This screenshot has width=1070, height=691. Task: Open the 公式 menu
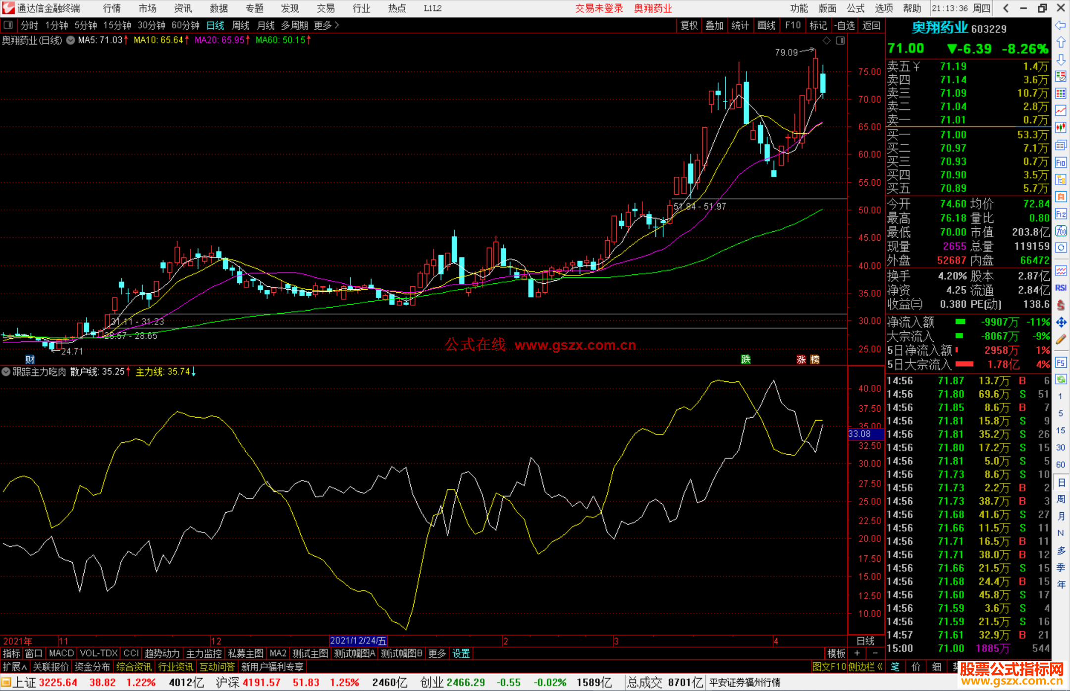point(856,8)
